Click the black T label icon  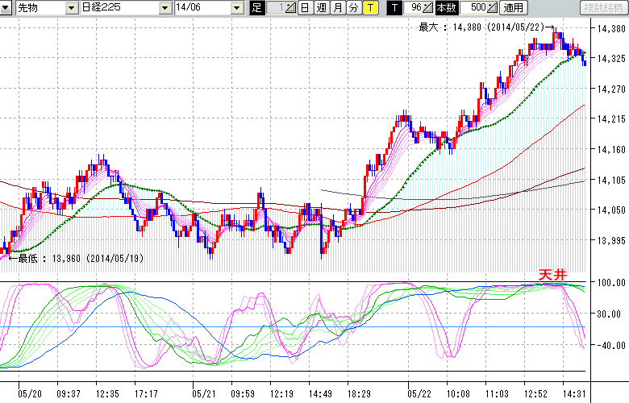[394, 8]
